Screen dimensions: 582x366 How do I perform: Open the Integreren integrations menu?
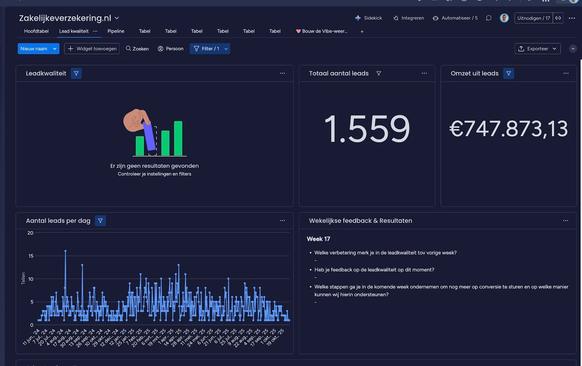[x=408, y=18]
